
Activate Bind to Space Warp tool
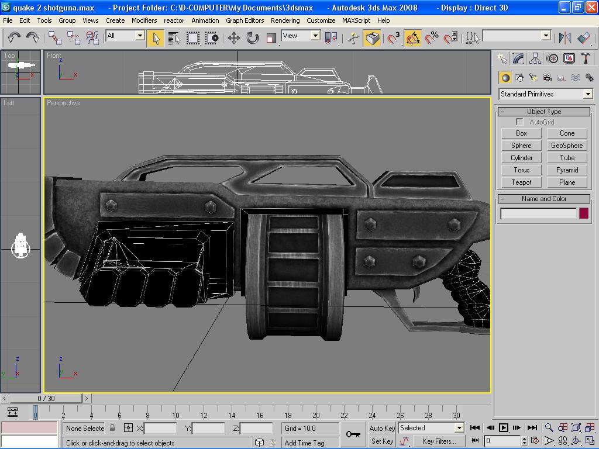click(x=92, y=38)
